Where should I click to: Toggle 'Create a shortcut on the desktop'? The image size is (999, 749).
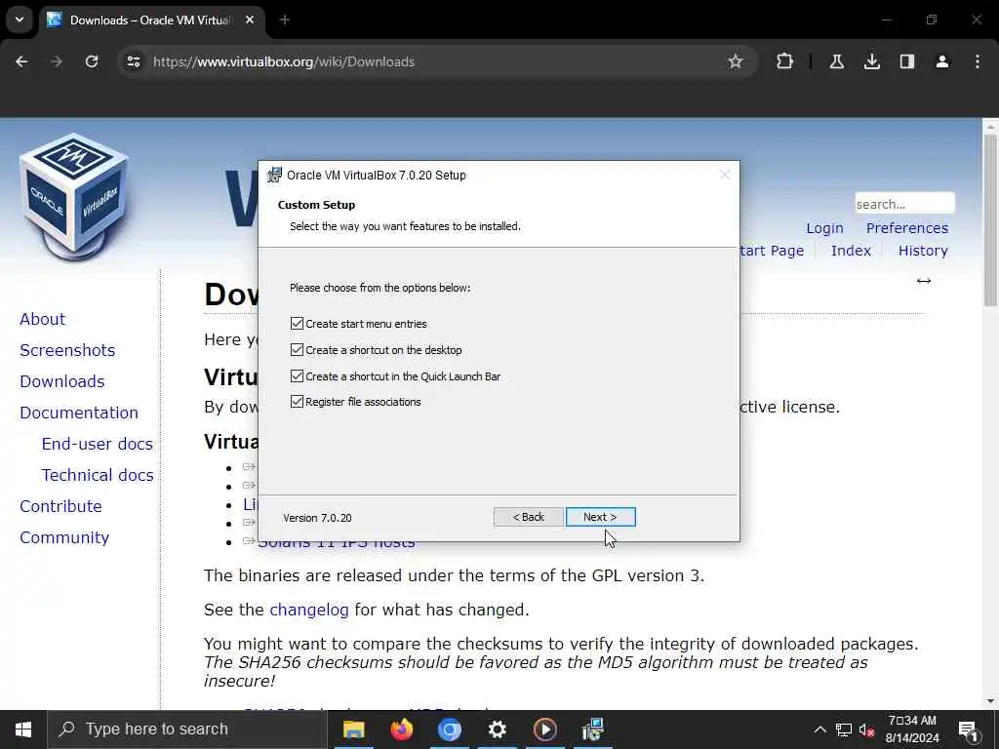click(x=297, y=350)
